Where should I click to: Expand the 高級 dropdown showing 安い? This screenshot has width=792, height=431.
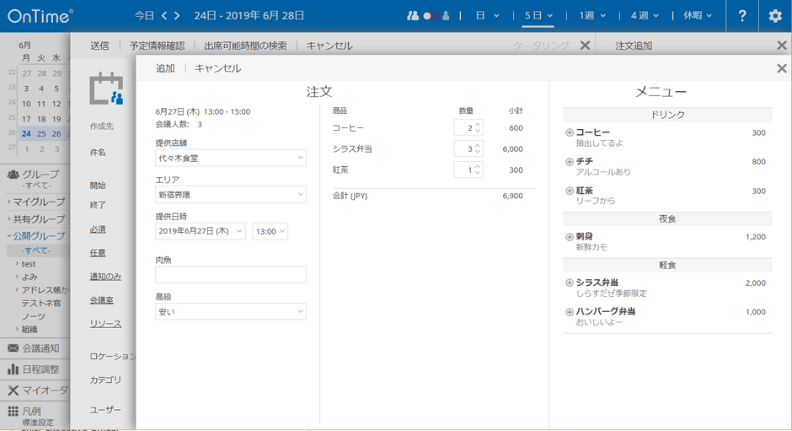230,312
